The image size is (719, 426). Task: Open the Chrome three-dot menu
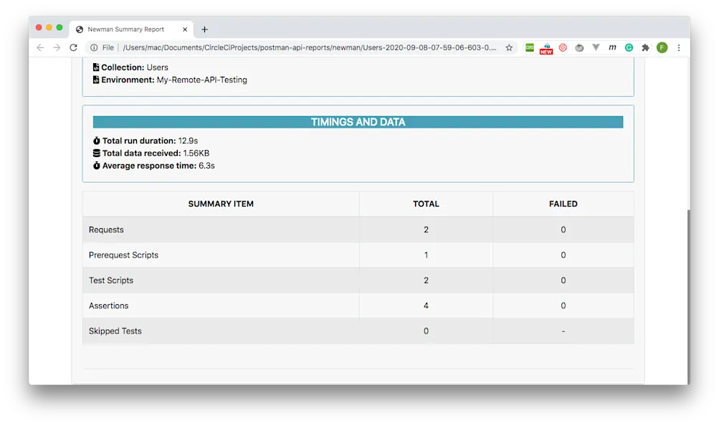click(678, 47)
